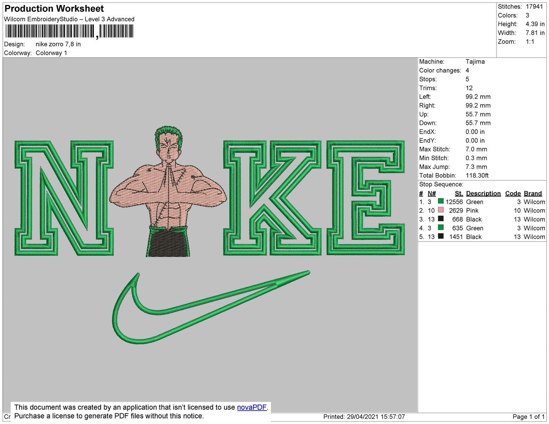The image size is (549, 424).
Task: Click the 'Color changes:' label
Action: (x=440, y=70)
